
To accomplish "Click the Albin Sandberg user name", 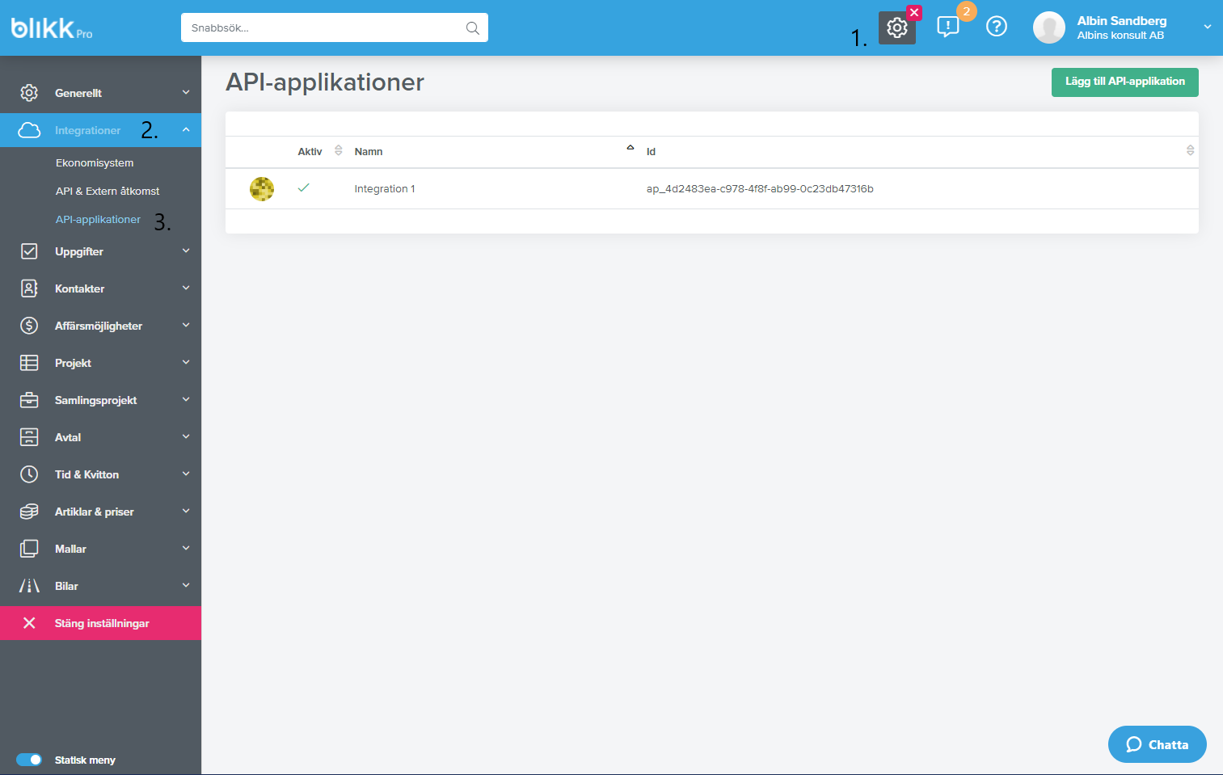I will [x=1122, y=21].
